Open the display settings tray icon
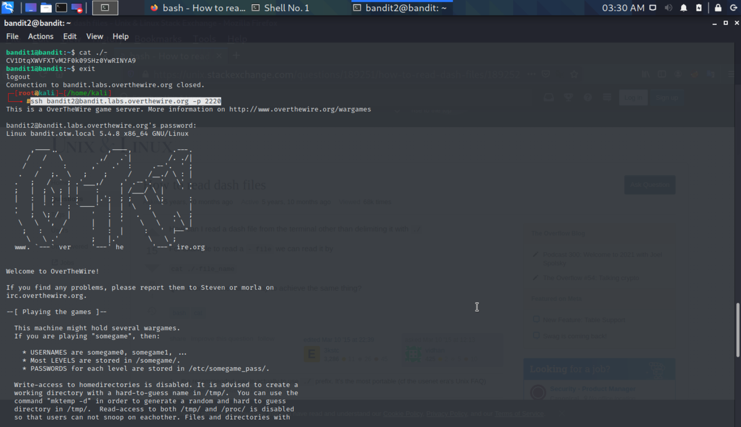 [x=653, y=8]
